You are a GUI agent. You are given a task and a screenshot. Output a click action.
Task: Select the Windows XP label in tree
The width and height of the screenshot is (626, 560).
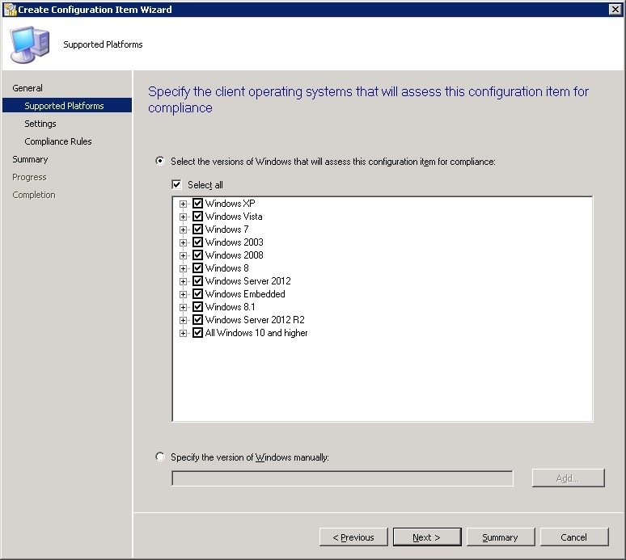pos(230,203)
